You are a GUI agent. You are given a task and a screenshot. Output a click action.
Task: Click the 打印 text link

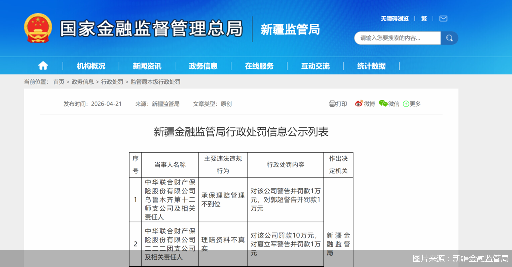click(341, 104)
